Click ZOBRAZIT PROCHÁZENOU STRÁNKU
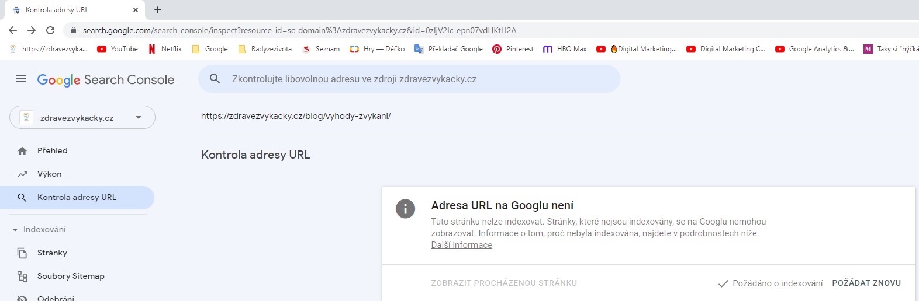Image resolution: width=919 pixels, height=301 pixels. [504, 283]
